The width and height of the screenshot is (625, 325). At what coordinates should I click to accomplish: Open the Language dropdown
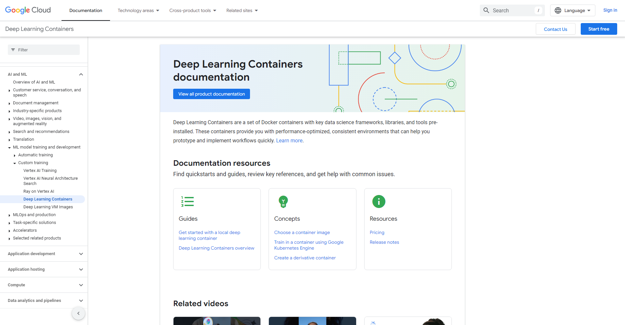(x=573, y=10)
